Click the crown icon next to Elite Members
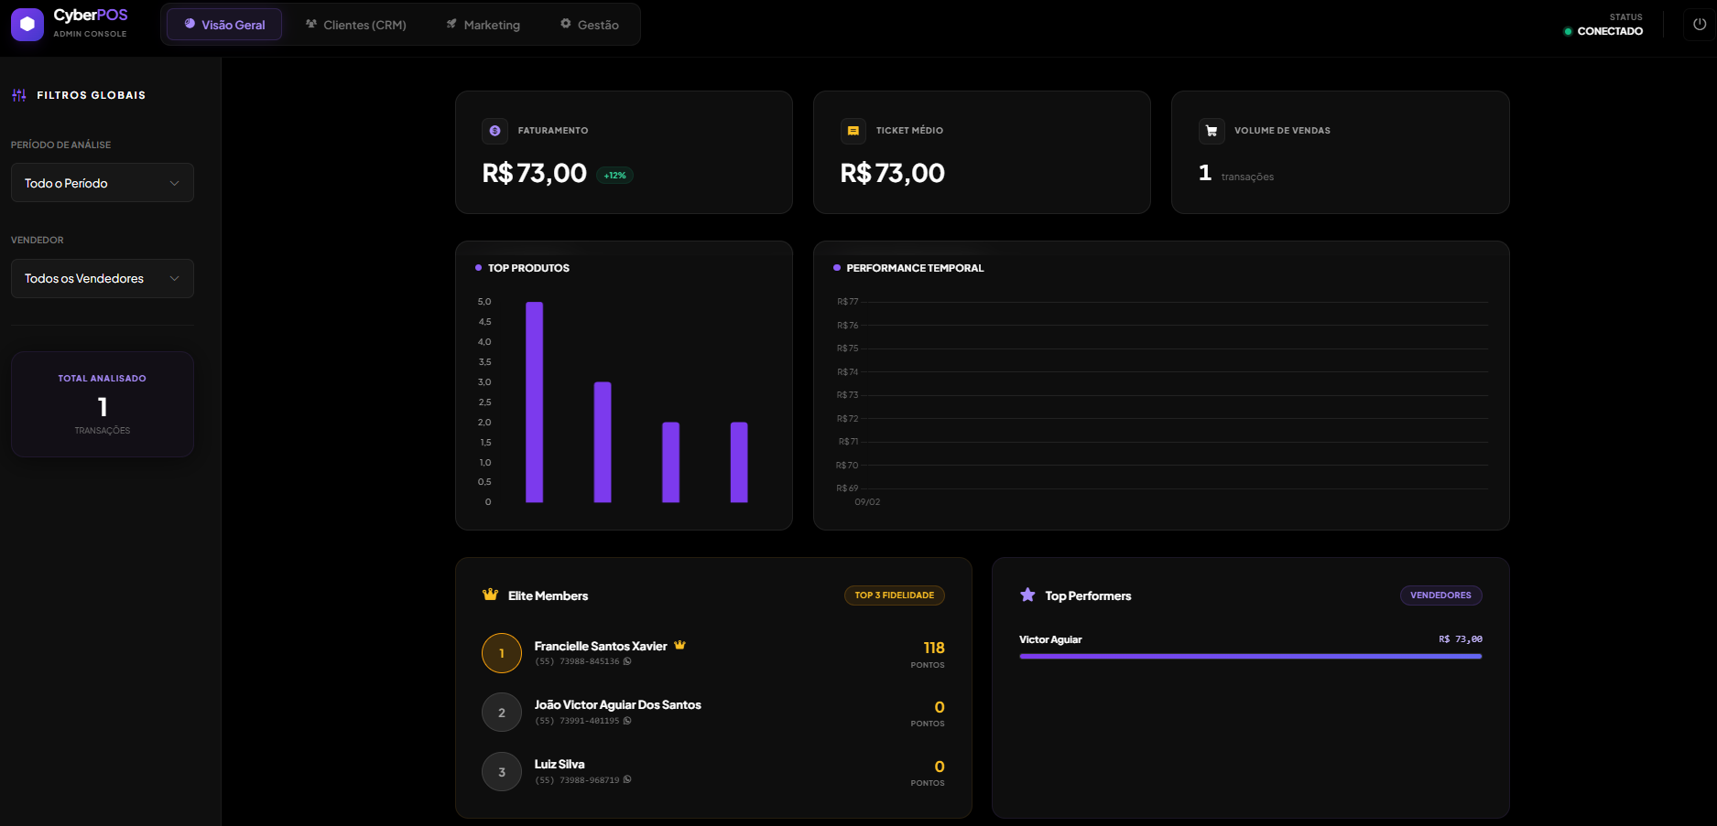This screenshot has width=1717, height=826. pyautogui.click(x=490, y=594)
